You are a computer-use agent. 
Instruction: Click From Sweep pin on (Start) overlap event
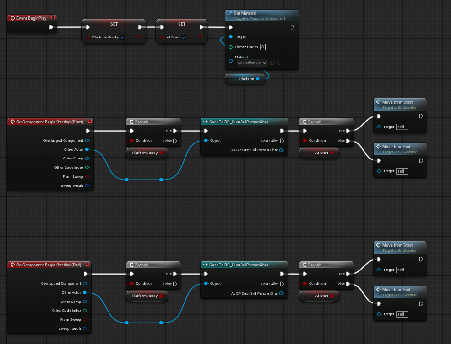87,177
